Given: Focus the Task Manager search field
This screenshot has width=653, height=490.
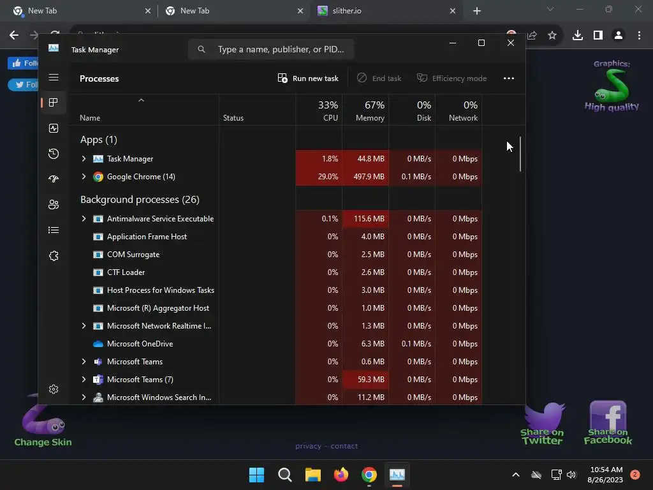Looking at the screenshot, I should [270, 50].
